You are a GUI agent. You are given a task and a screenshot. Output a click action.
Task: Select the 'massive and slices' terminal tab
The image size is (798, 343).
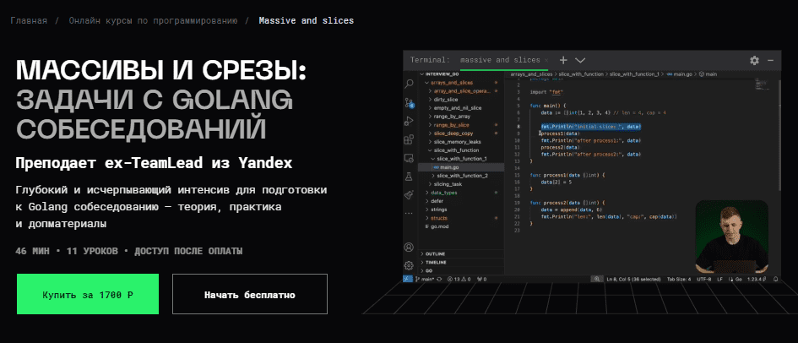pos(502,61)
